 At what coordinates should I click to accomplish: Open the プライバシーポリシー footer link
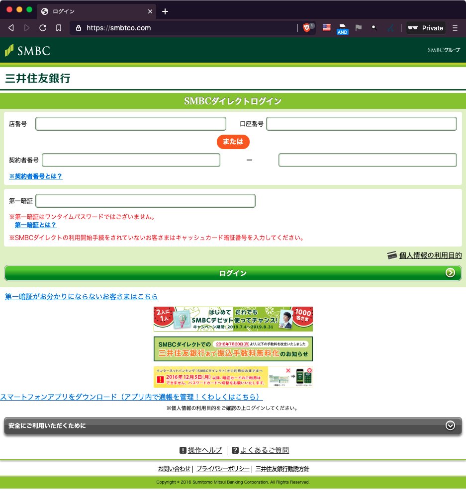pyautogui.click(x=223, y=469)
